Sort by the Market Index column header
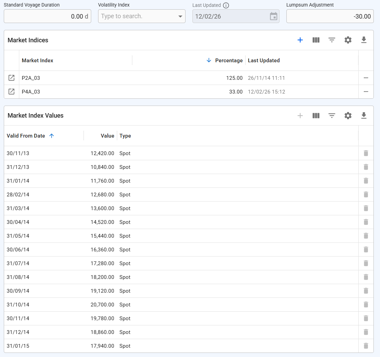The width and height of the screenshot is (380, 357). coord(38,61)
